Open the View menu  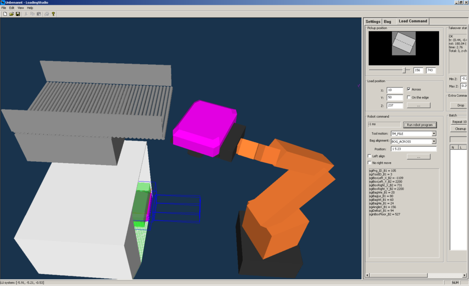pos(21,8)
